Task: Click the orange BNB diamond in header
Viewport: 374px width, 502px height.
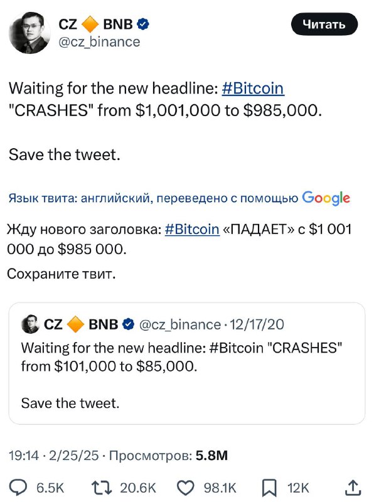Action: (x=90, y=24)
